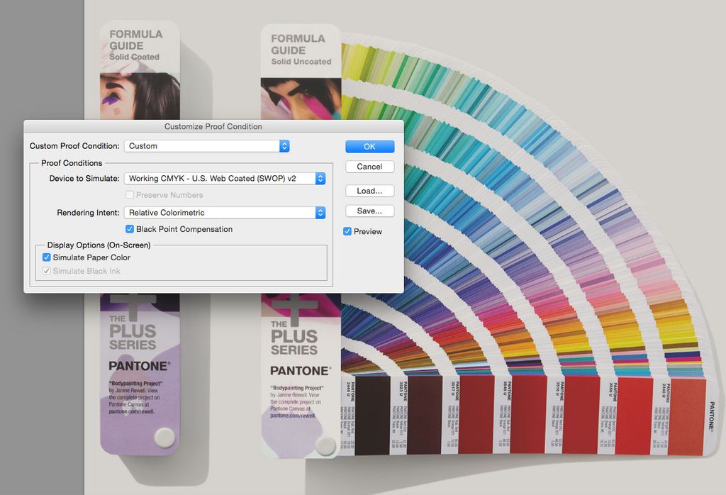Toggle the Simulate Black Ink checkbox
Image resolution: width=726 pixels, height=495 pixels.
[46, 271]
